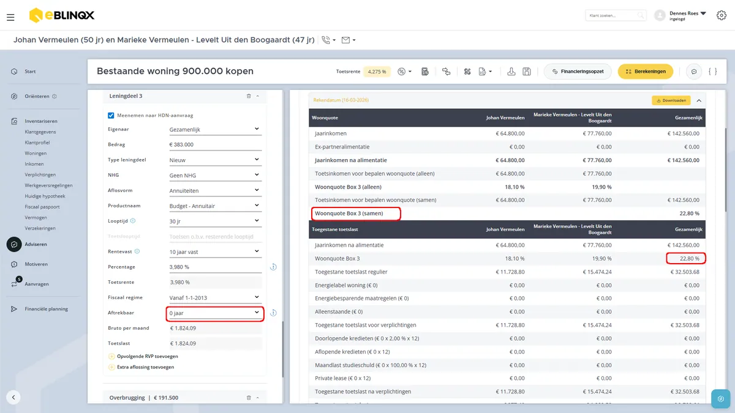Collapse the Rekendatum calculation panel
The image size is (735, 413).
[x=699, y=100]
